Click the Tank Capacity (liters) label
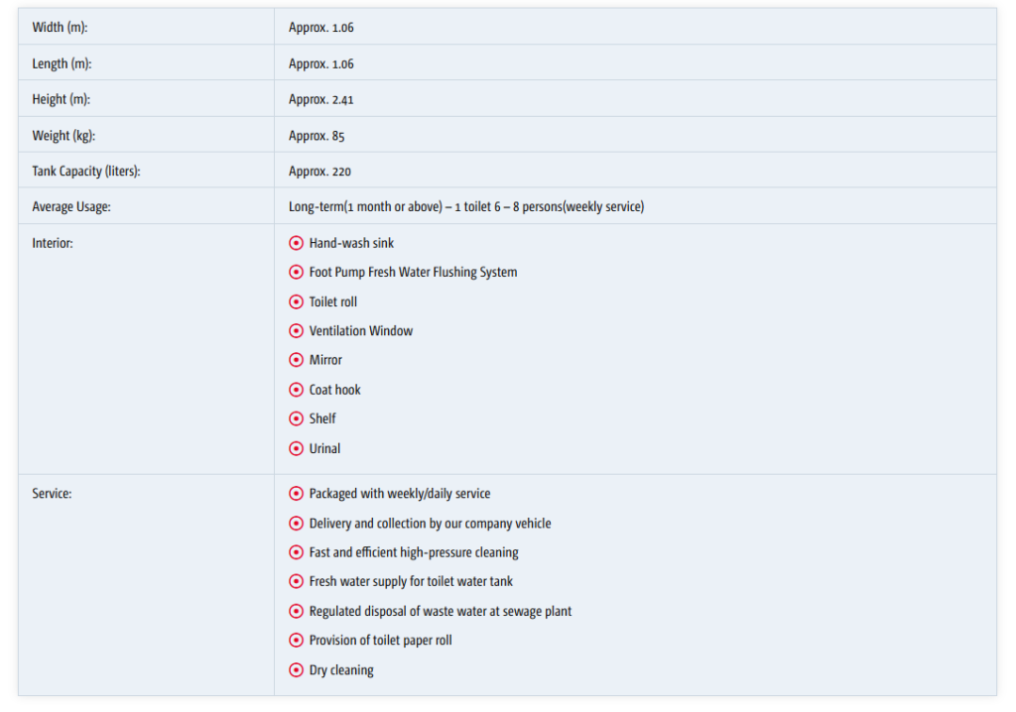The image size is (1016, 712). tap(86, 172)
